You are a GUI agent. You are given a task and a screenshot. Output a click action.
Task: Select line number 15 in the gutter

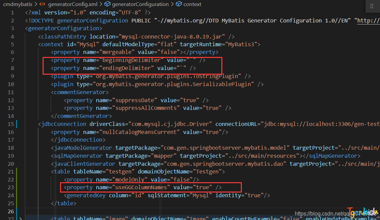tap(11, 124)
